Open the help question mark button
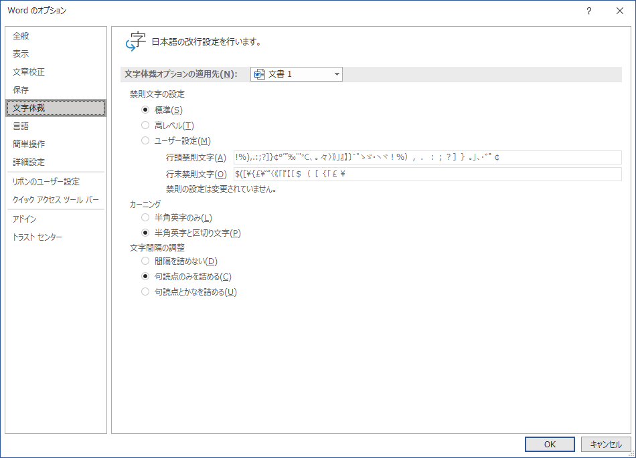This screenshot has height=458, width=636. 588,11
